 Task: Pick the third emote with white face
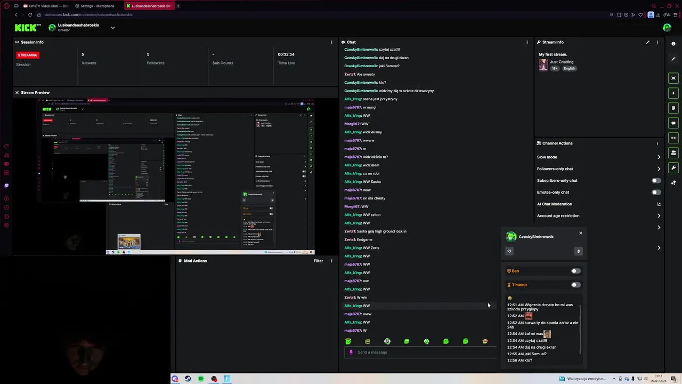[x=387, y=341]
